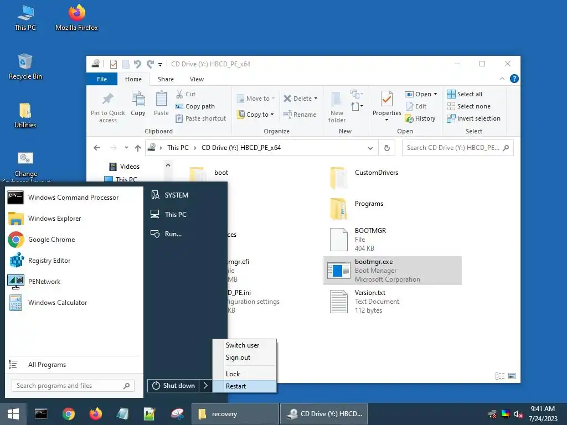This screenshot has height=425, width=567.
Task: Click the Edit icon in Open group
Action: (x=409, y=106)
